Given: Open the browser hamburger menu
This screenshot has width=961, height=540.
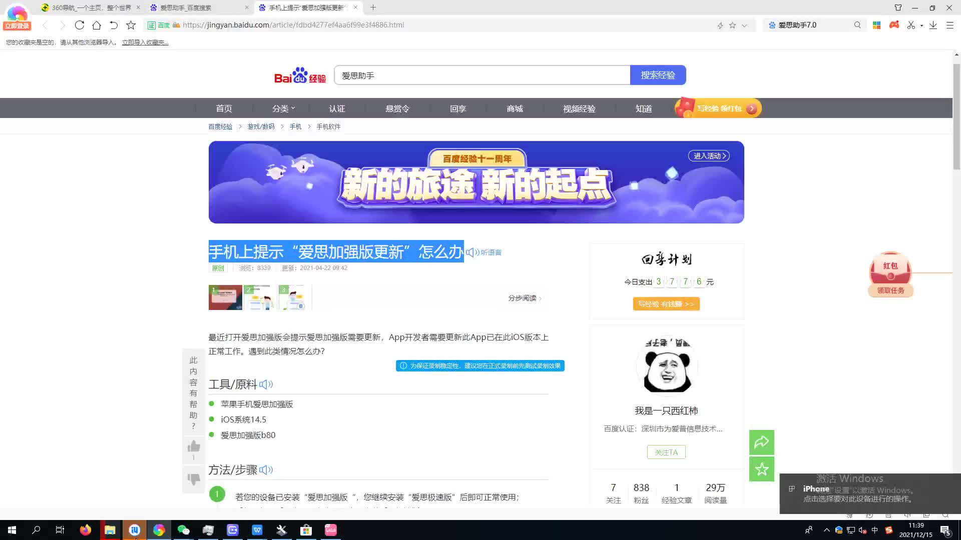Looking at the screenshot, I should [x=950, y=25].
